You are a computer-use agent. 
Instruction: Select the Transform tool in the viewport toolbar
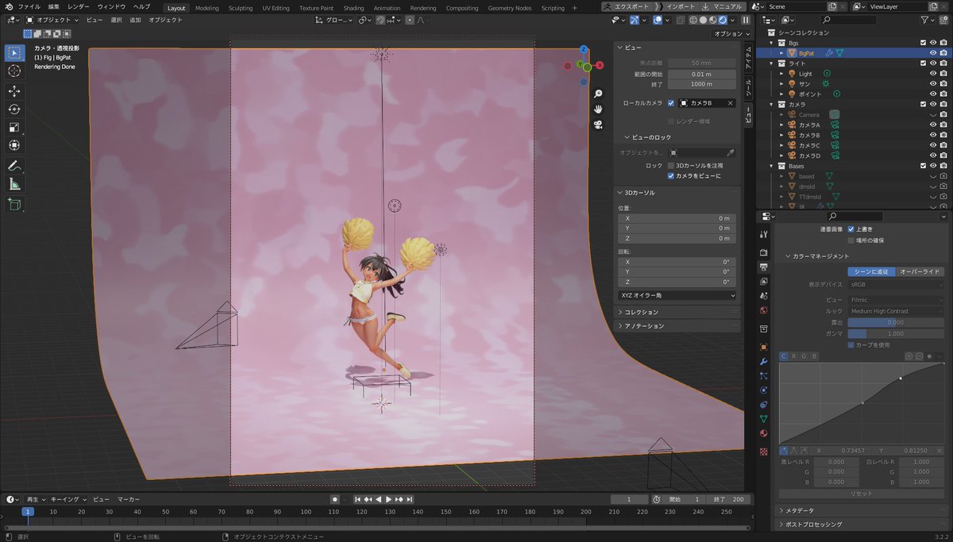[x=14, y=145]
